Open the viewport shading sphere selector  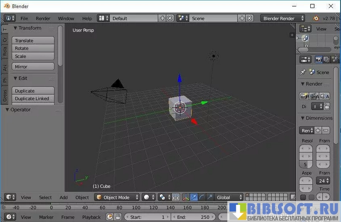click(149, 197)
